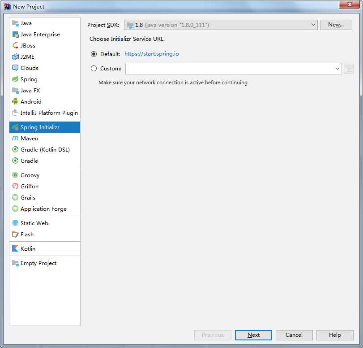Image resolution: width=363 pixels, height=348 pixels.
Task: Click the Static Web globe icon
Action: click(x=15, y=223)
